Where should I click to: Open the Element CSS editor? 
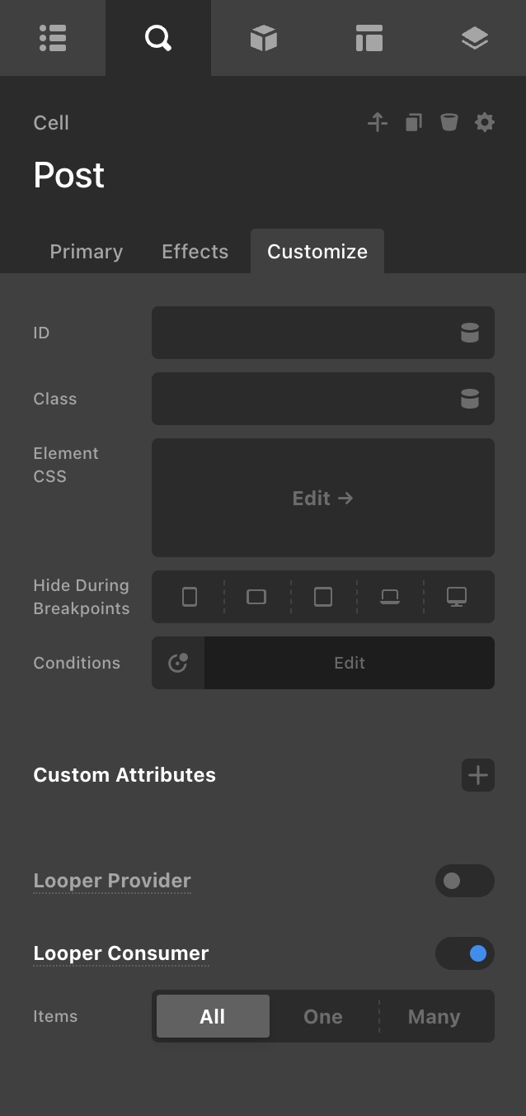(x=322, y=498)
